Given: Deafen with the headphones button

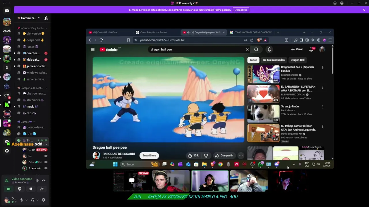Looking at the screenshot, I should click(x=33, y=200).
